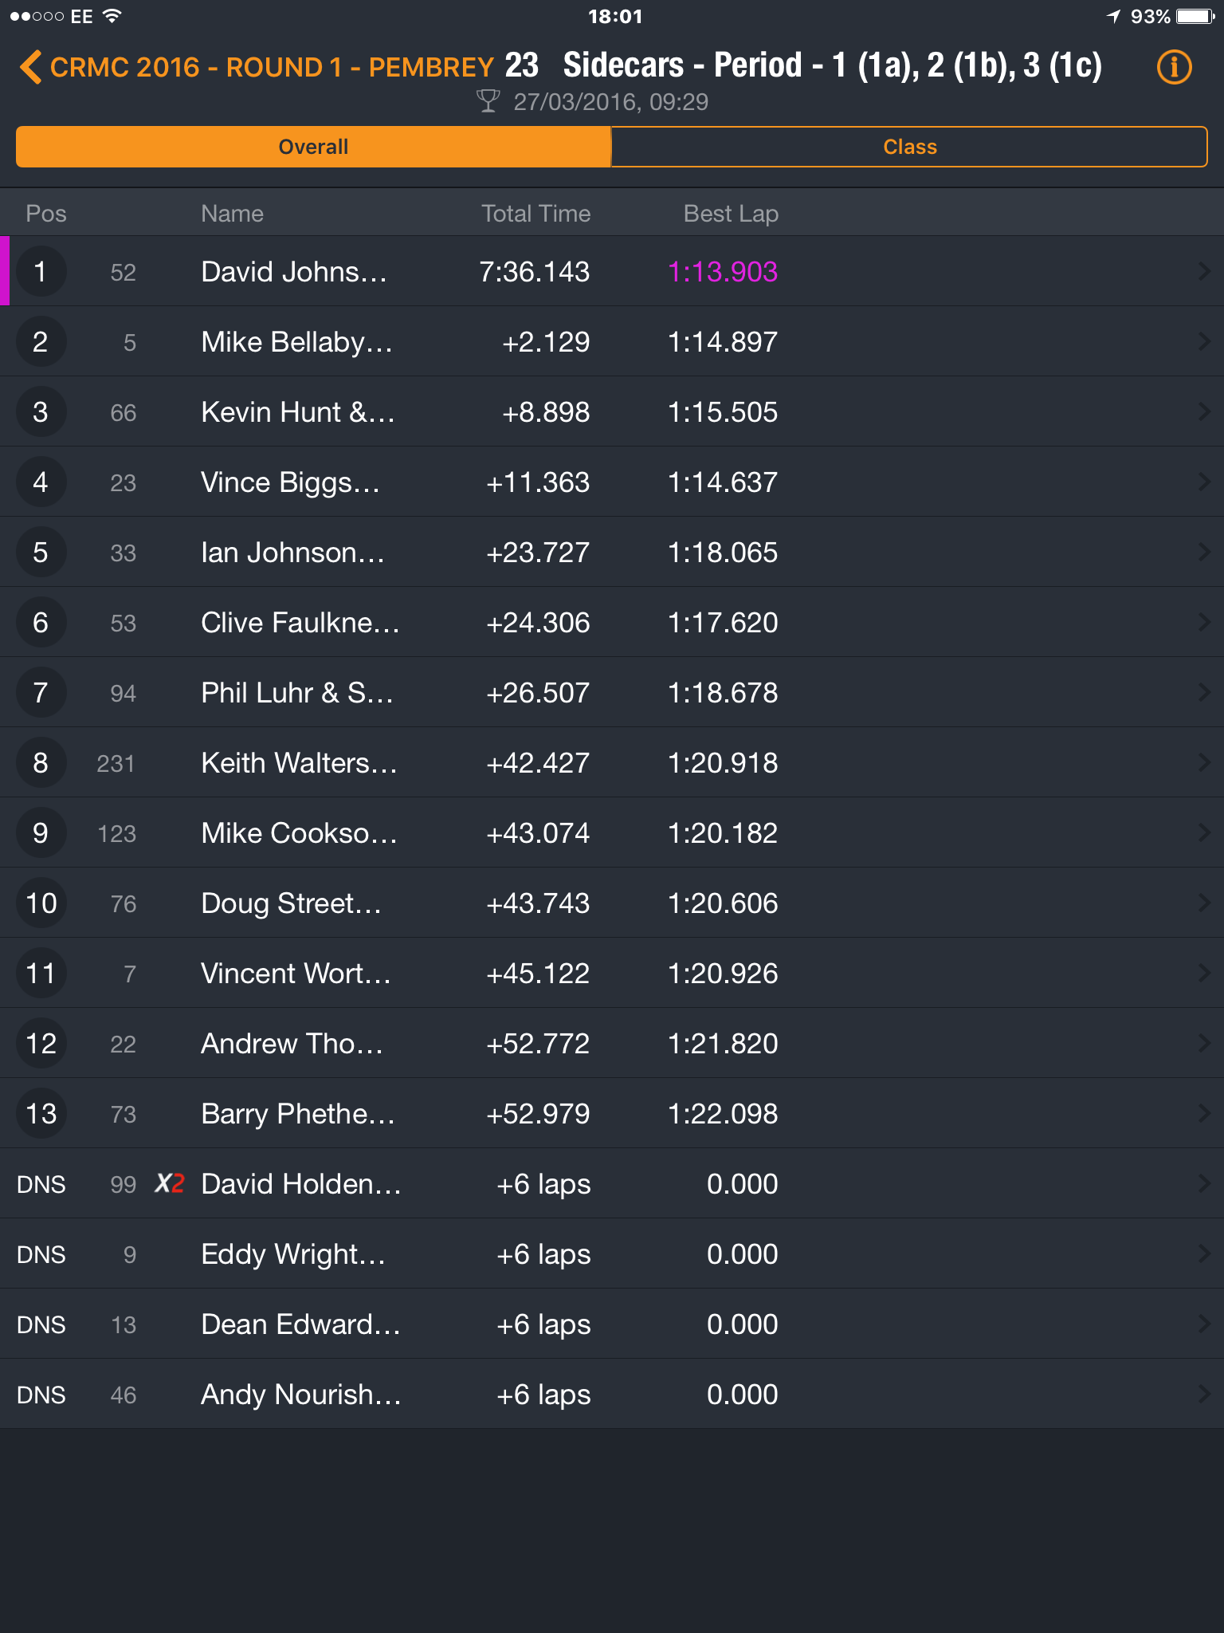1224x1633 pixels.
Task: Tap the back chevron beside CRMC 2016
Action: coord(30,67)
